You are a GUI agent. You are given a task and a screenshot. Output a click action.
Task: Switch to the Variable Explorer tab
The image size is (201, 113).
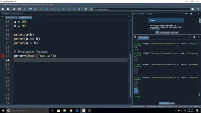click(x=165, y=33)
